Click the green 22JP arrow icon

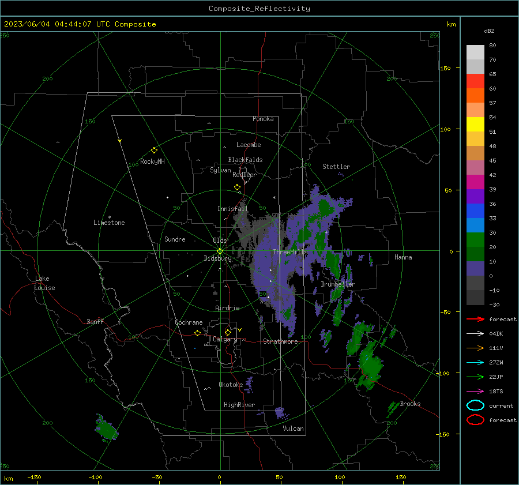pos(475,377)
